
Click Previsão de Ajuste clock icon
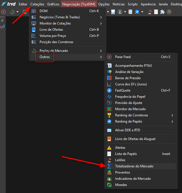(x=109, y=103)
